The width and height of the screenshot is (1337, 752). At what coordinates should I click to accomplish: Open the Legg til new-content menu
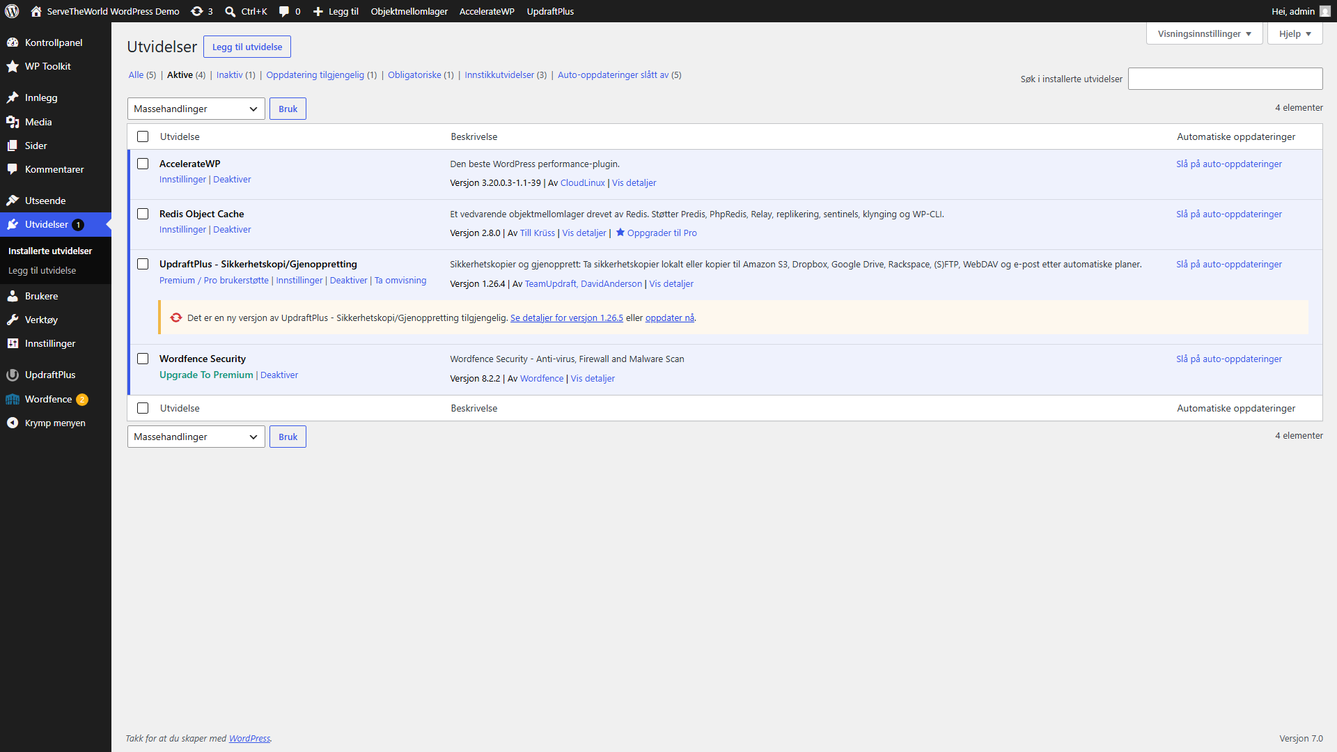pyautogui.click(x=336, y=11)
